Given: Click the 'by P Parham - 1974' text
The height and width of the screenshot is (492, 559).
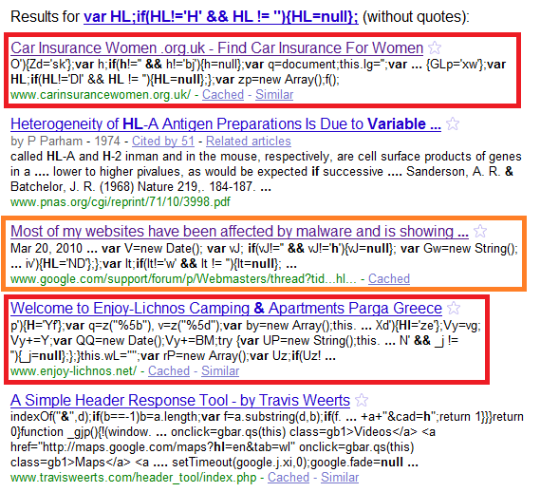Looking at the screenshot, I should tap(65, 141).
